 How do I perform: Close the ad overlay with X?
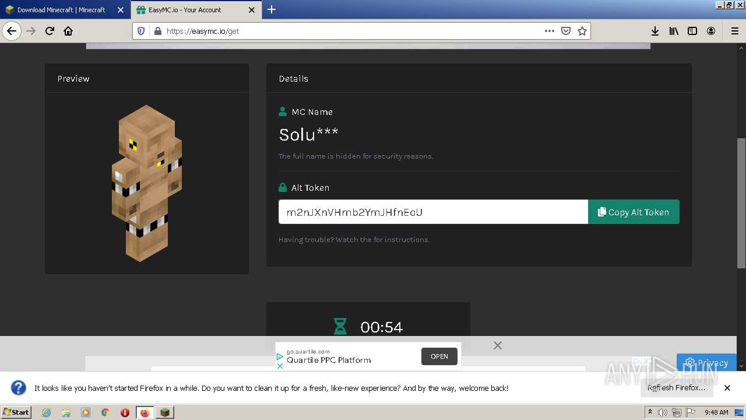click(x=498, y=345)
